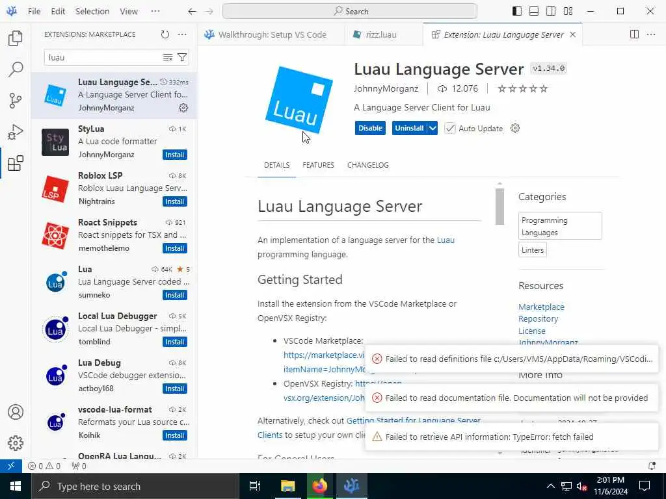Open the File menu

(34, 12)
